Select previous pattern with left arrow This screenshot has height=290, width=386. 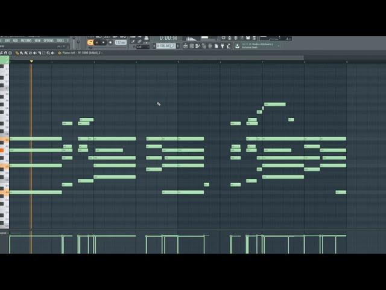(154, 46)
